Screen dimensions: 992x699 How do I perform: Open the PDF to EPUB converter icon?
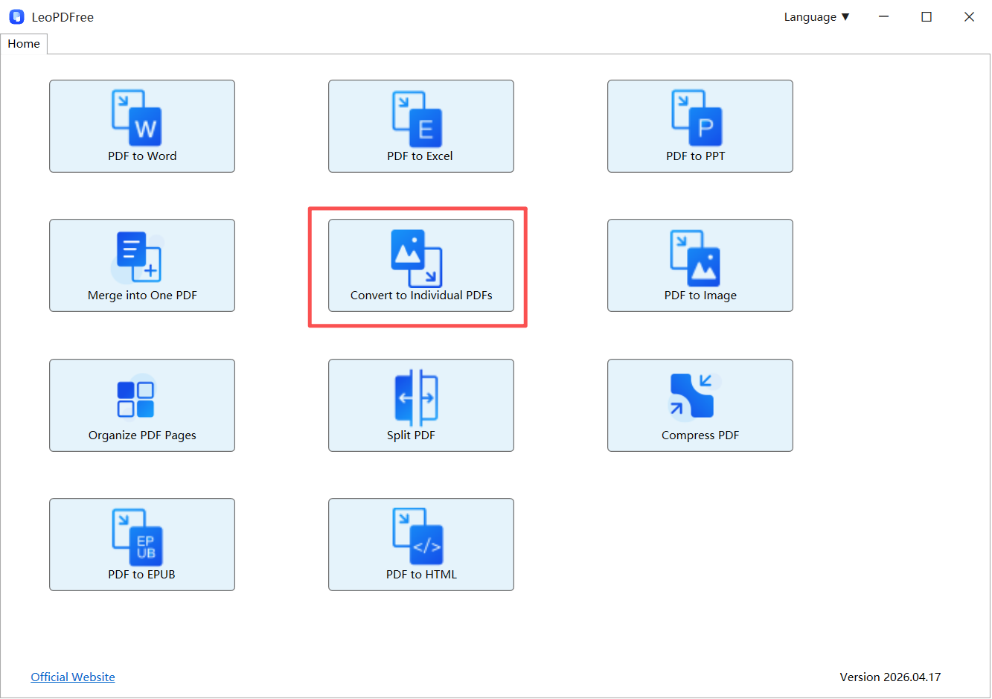pos(137,537)
